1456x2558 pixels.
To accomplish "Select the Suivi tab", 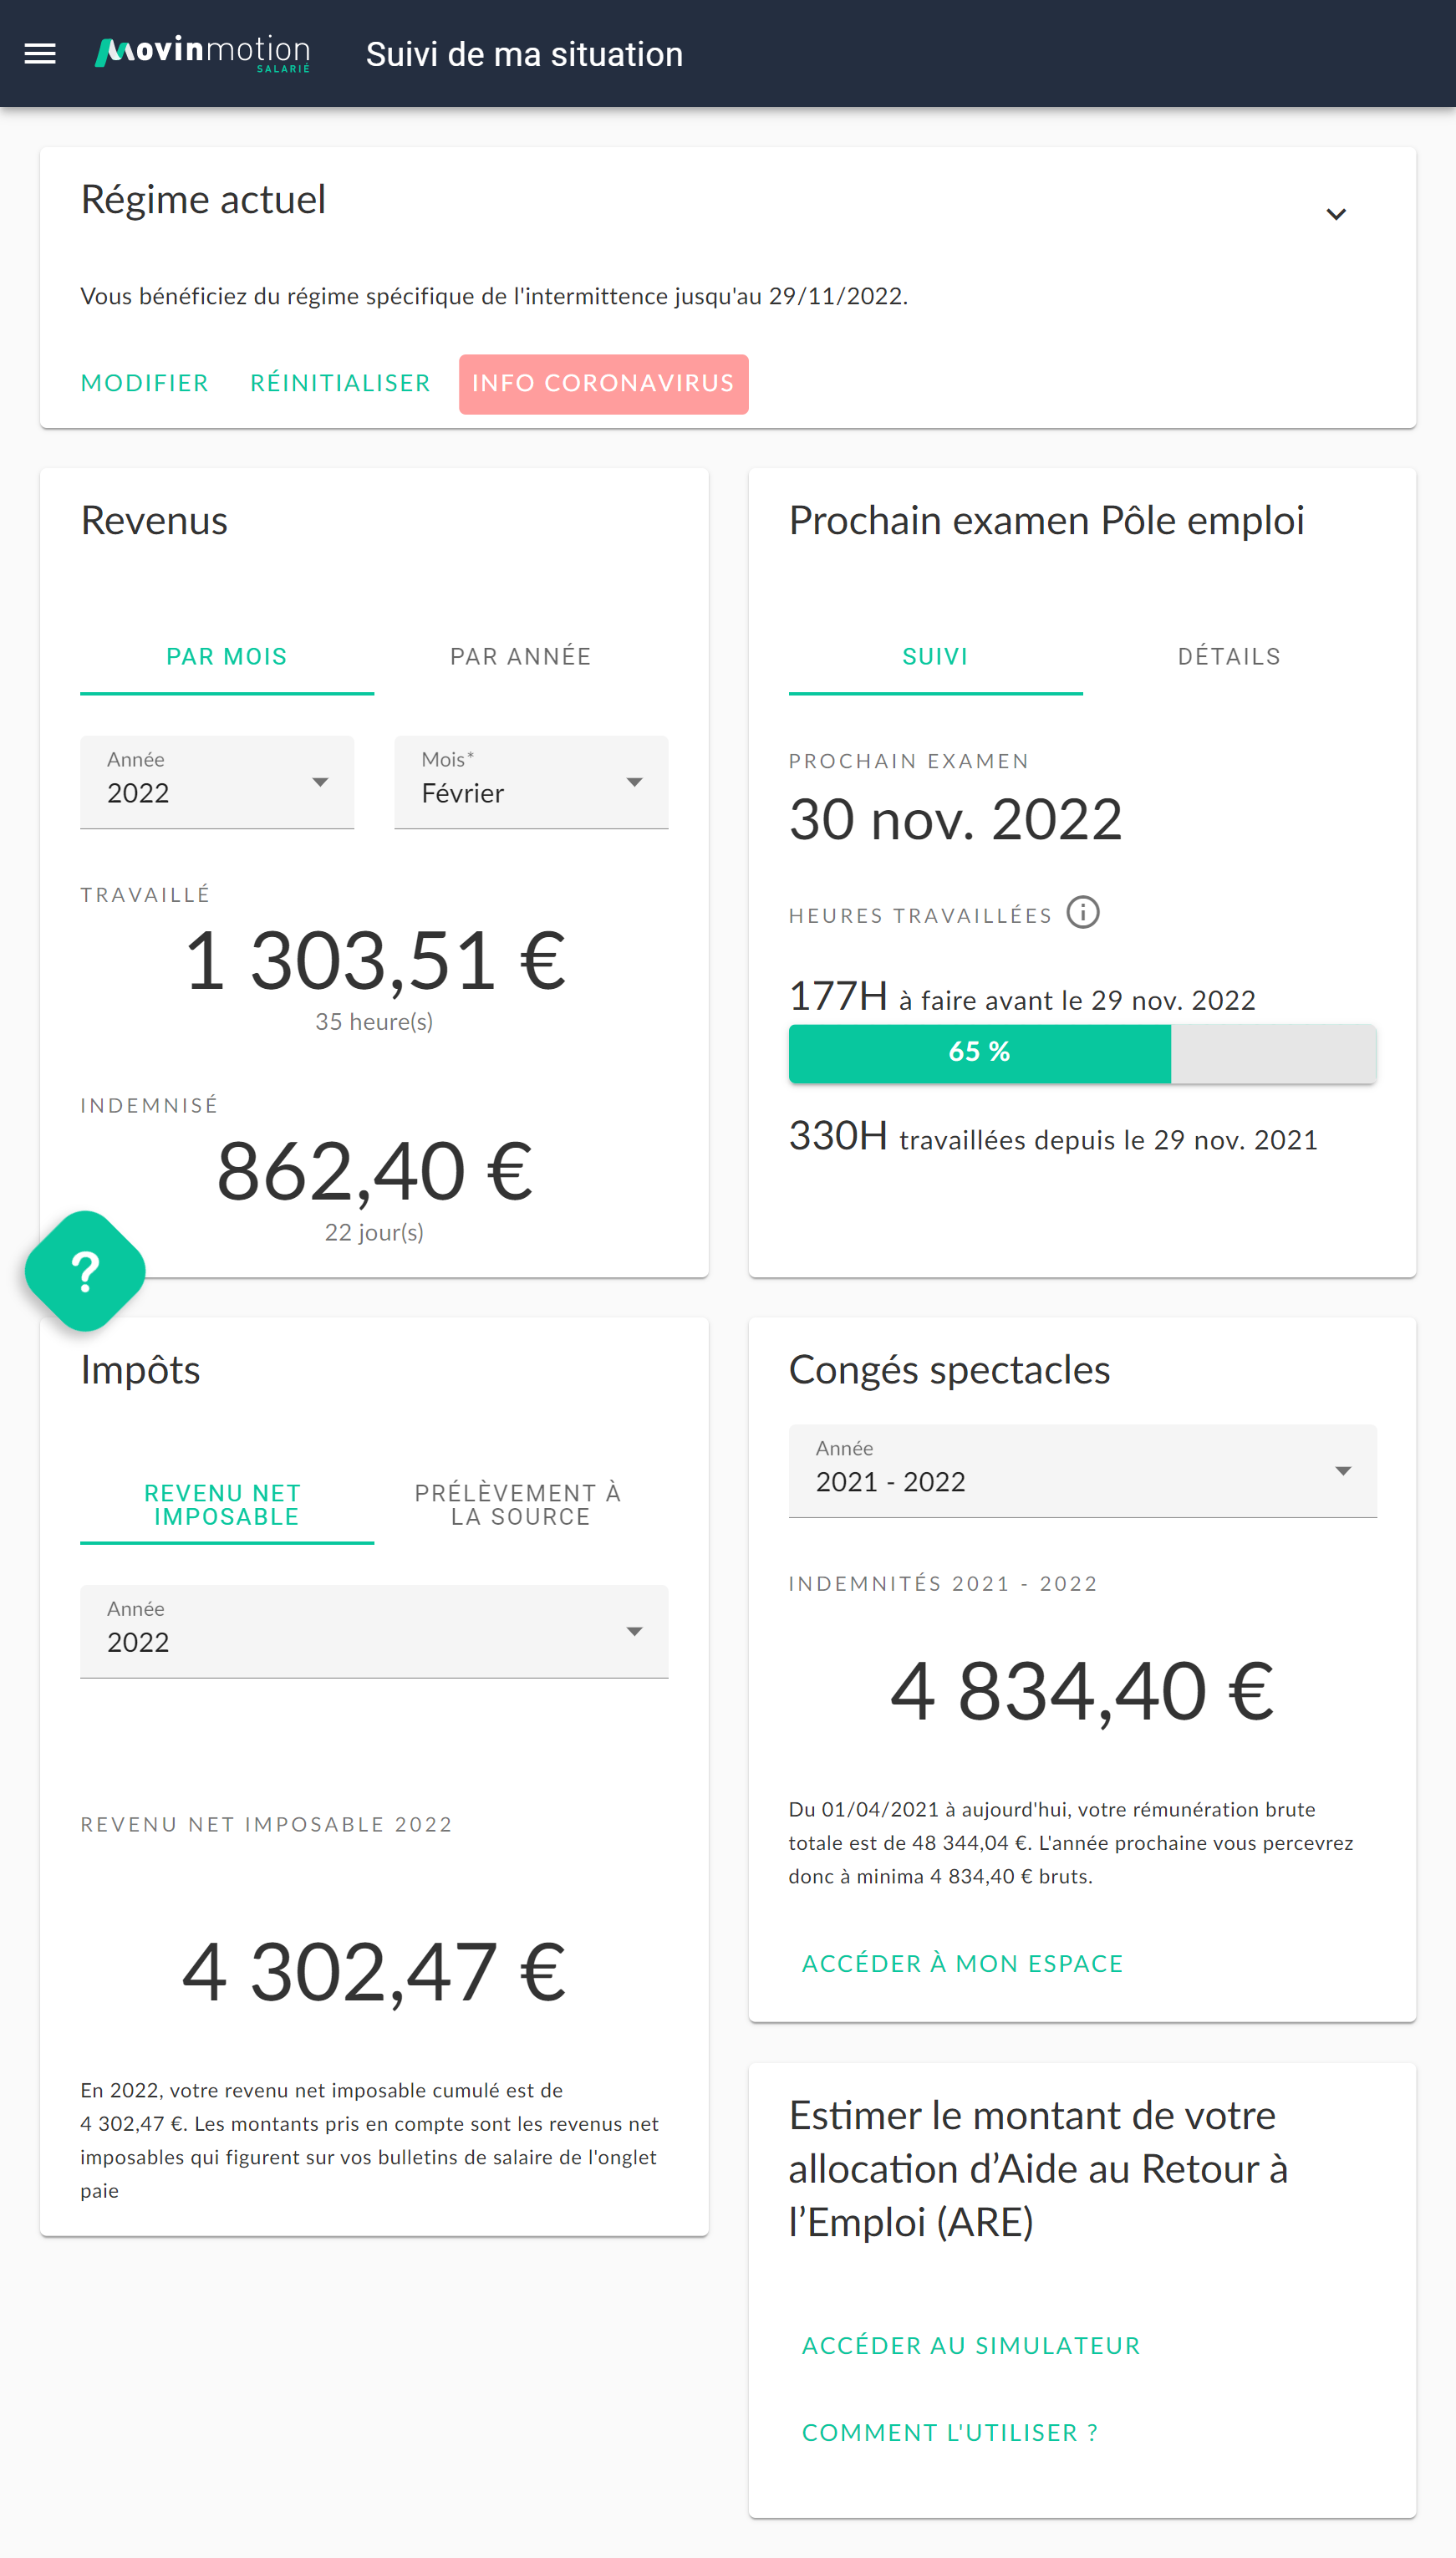I will pos(935,656).
